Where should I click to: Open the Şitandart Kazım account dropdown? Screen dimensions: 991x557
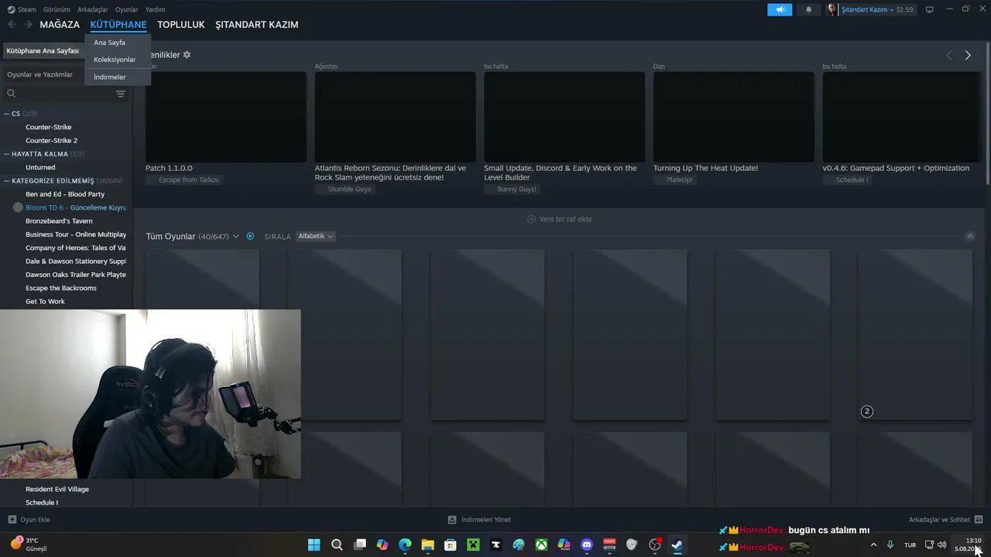coord(867,9)
